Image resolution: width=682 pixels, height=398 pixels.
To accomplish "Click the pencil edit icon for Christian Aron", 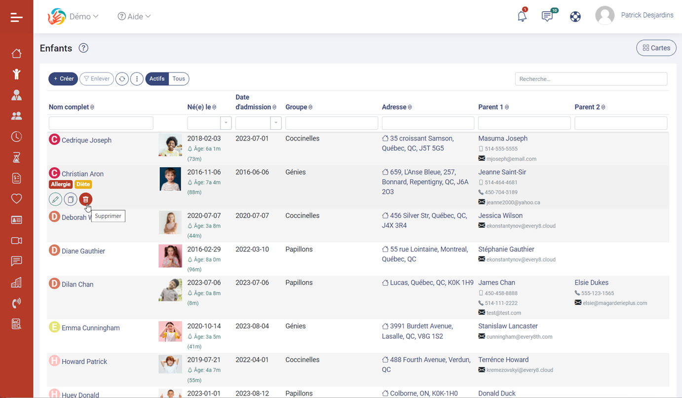I will 55,199.
